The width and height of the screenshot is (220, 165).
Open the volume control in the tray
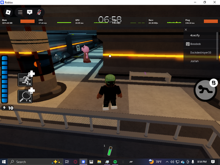(172, 162)
